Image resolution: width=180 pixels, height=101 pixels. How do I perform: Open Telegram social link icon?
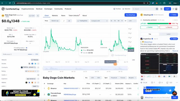[35, 64]
